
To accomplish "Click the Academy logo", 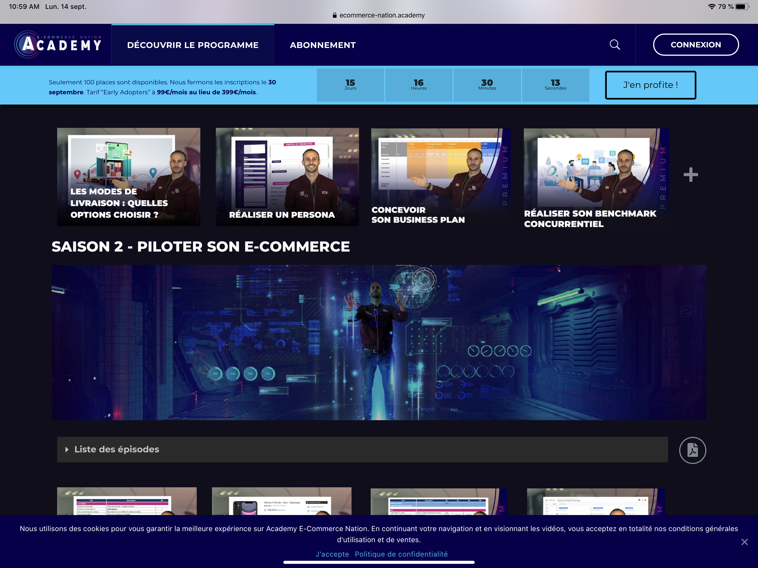I will [58, 45].
